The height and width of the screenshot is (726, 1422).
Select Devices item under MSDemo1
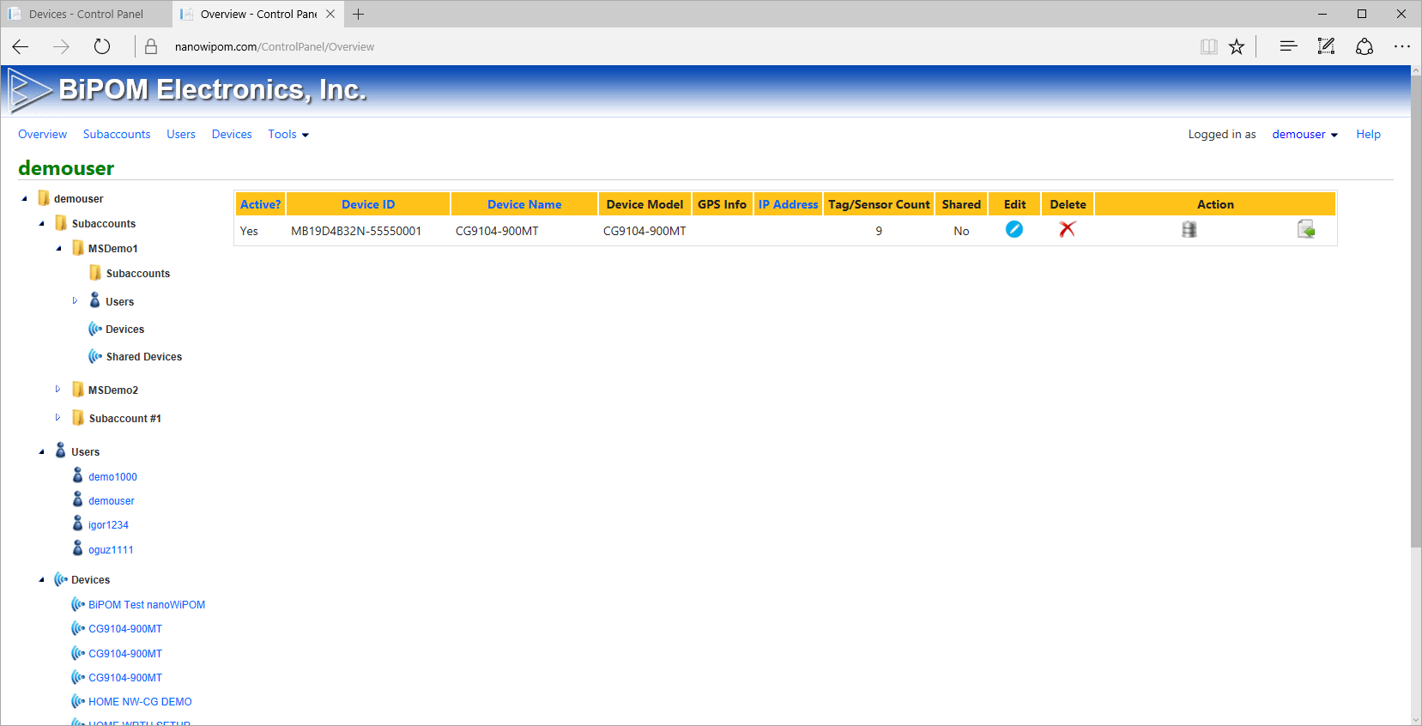click(124, 329)
